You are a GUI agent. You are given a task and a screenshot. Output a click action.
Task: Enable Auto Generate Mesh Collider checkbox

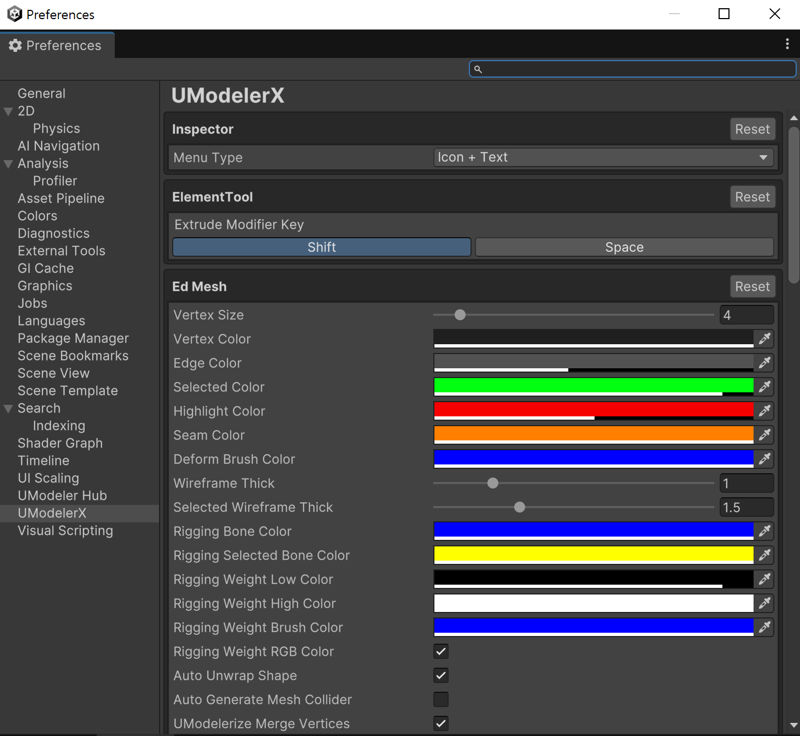click(441, 699)
